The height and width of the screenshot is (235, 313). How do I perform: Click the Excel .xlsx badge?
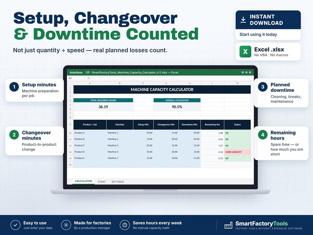coord(268,52)
